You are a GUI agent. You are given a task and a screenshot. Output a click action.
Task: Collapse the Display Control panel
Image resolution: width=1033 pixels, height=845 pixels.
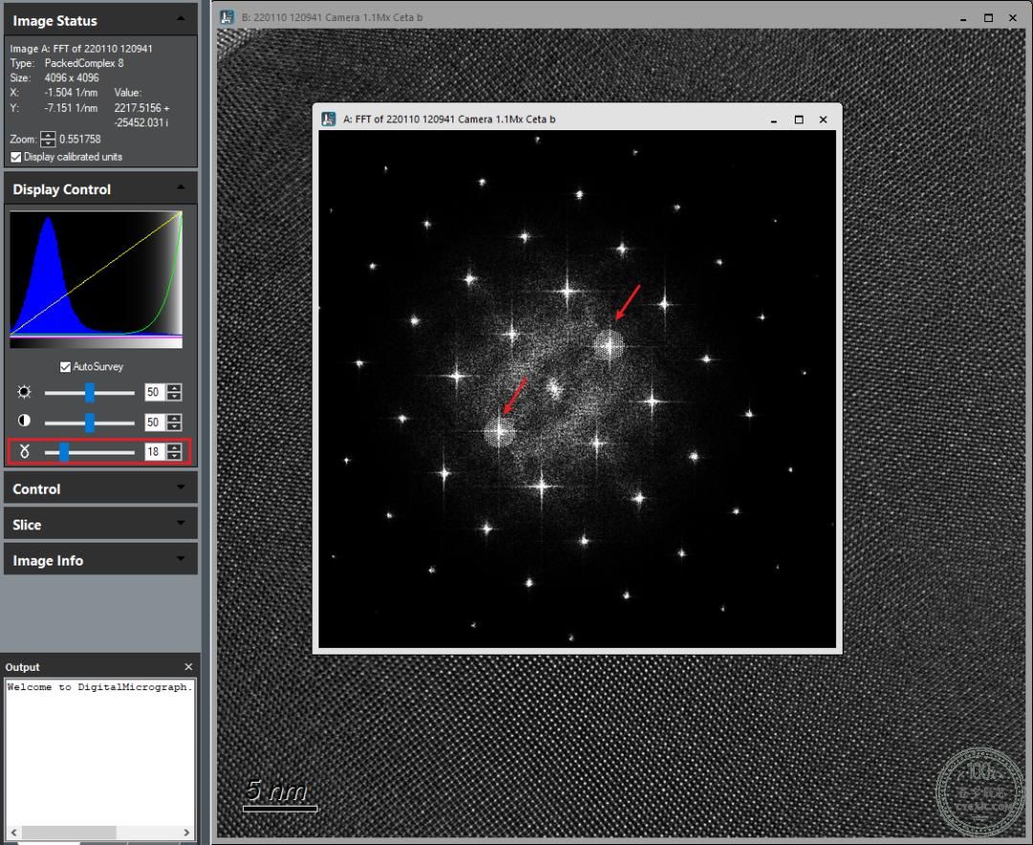pos(181,189)
